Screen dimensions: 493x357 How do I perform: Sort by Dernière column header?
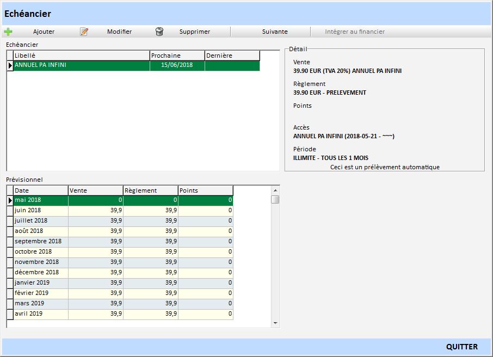tap(232, 56)
